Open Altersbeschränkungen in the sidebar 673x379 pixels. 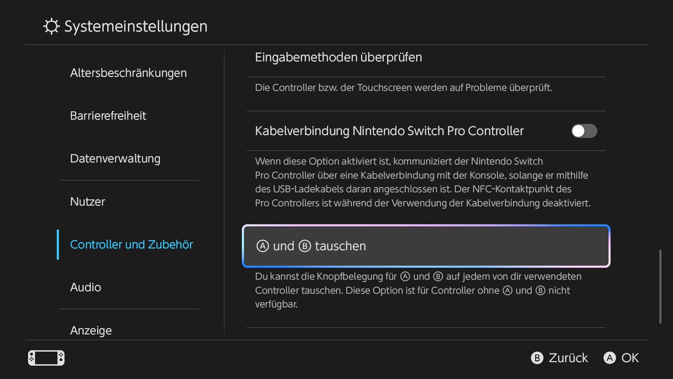pyautogui.click(x=128, y=73)
